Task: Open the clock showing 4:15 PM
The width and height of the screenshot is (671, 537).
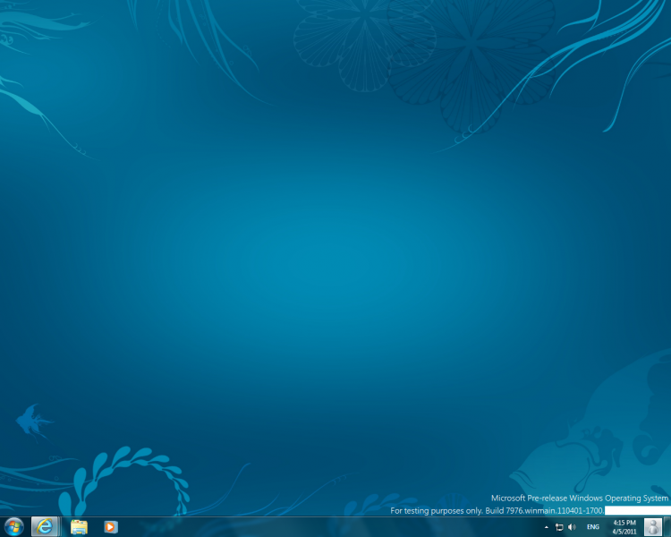Action: 624,523
